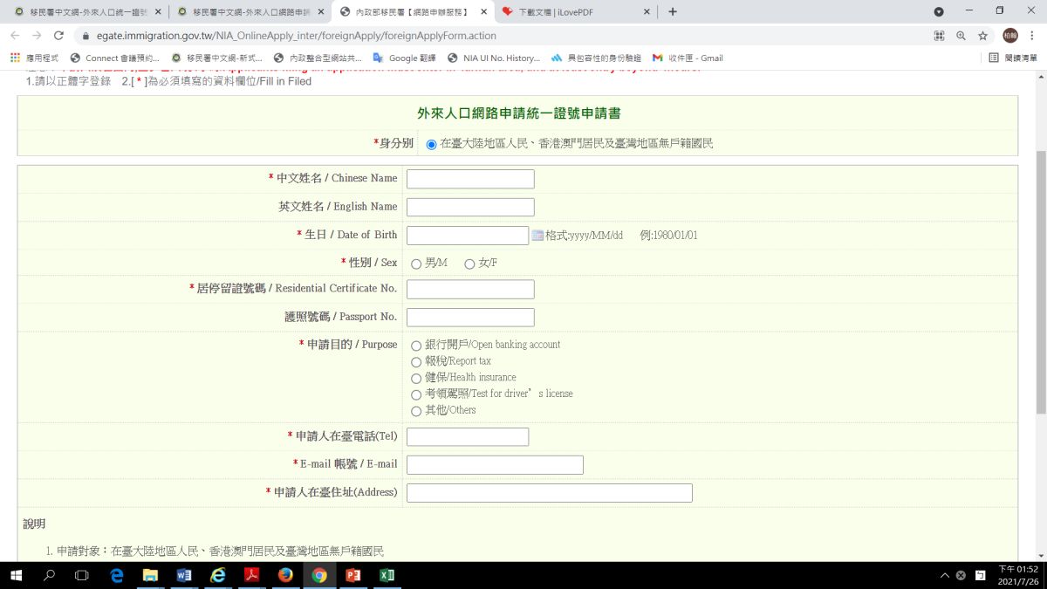Click the browser address bar URL
The height and width of the screenshot is (589, 1047).
(296, 36)
